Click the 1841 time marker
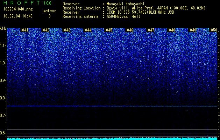 point(24,30)
